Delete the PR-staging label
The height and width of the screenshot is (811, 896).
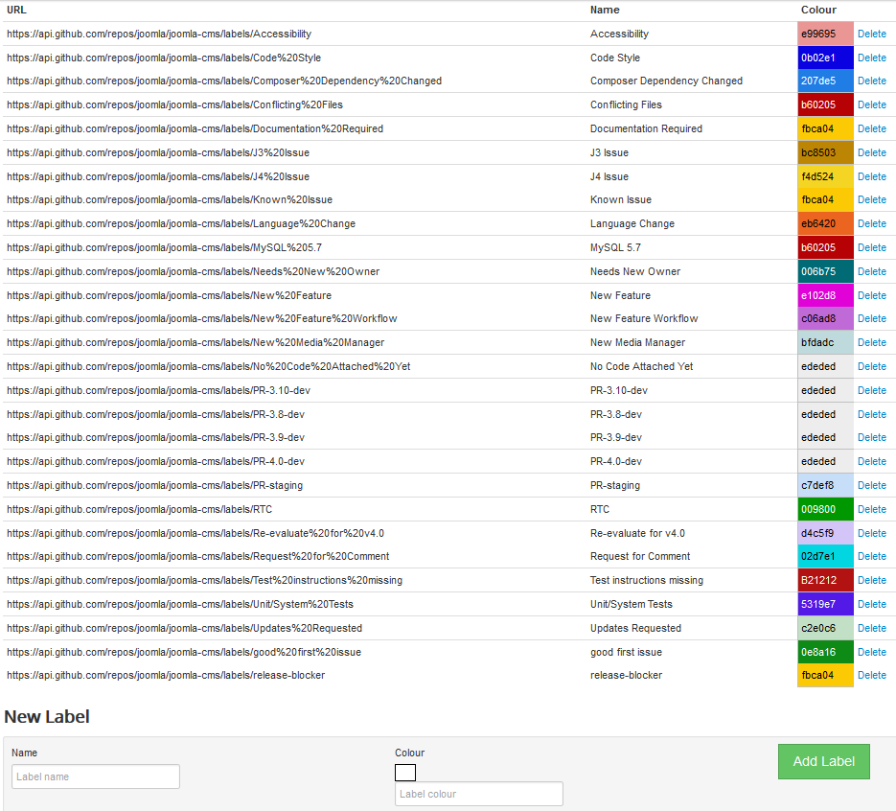(871, 485)
